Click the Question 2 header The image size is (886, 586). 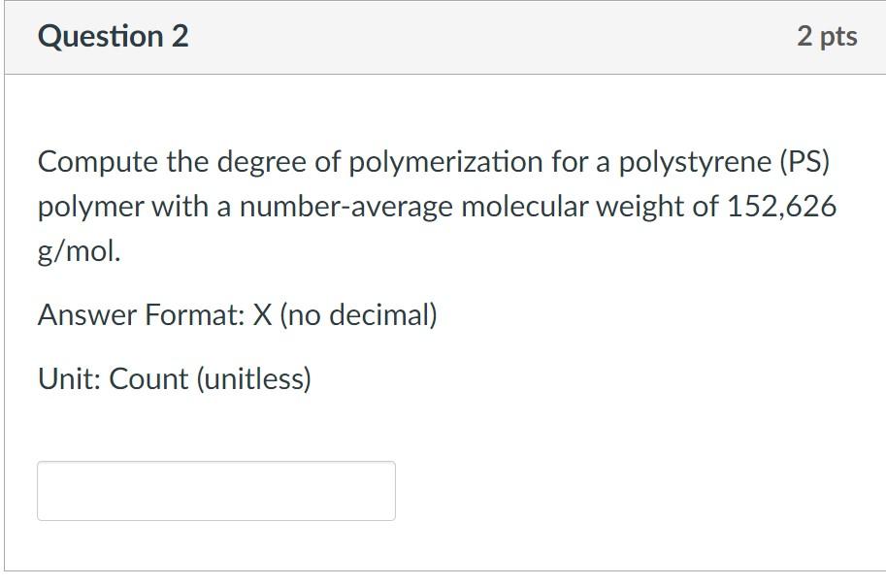[x=114, y=38]
